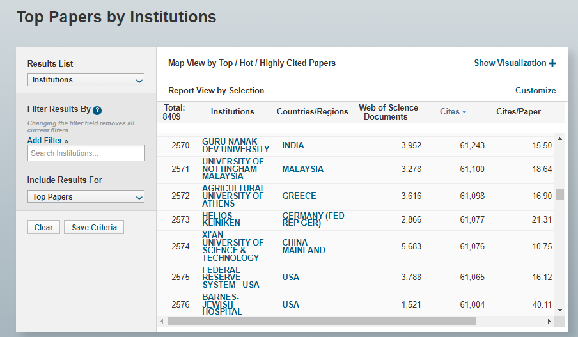Click the horizontal scrollbar right arrow
578x337 pixels.
(x=549, y=322)
